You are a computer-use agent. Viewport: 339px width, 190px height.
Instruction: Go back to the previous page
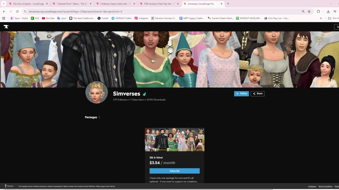pyautogui.click(x=4, y=11)
